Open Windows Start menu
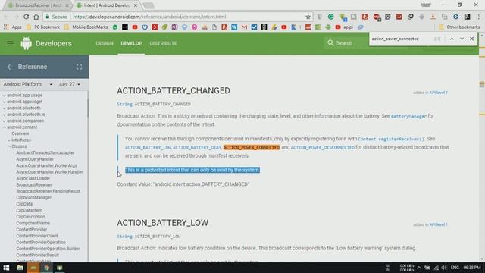The image size is (485, 273). point(6,268)
